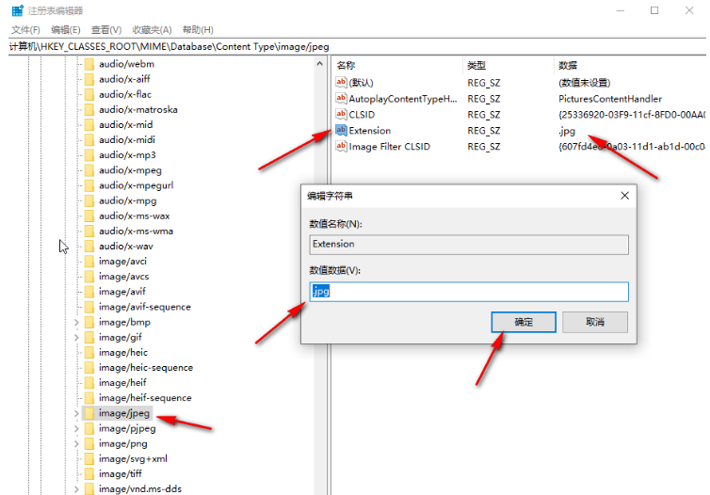Select the image/pjpeg folder icon
The image size is (710, 495).
click(x=89, y=428)
